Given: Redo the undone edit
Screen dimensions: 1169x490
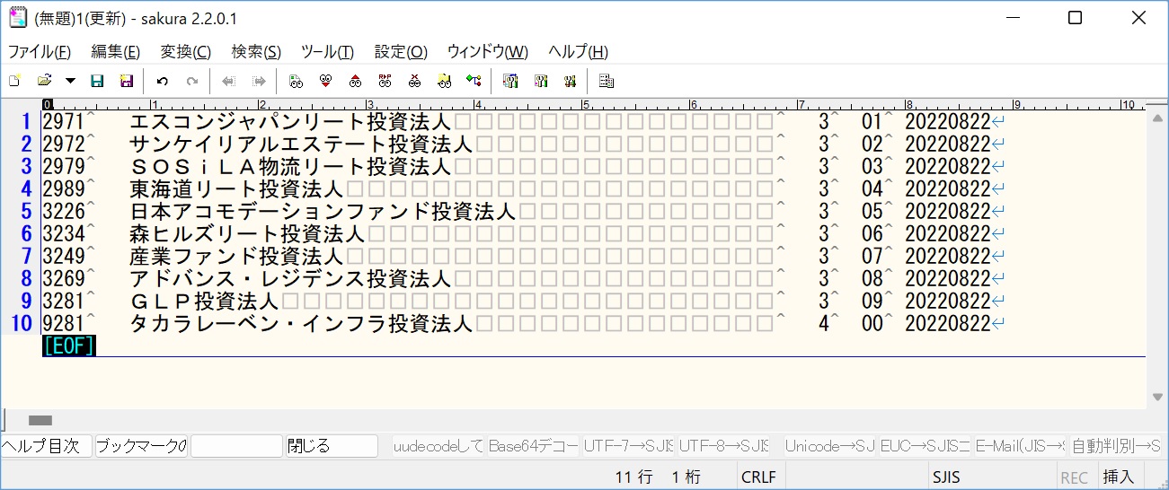Looking at the screenshot, I should pos(191,81).
